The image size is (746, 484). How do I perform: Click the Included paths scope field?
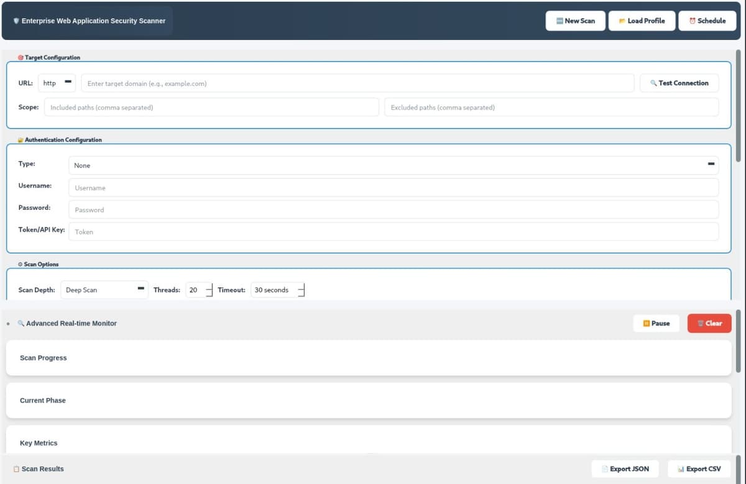point(211,107)
